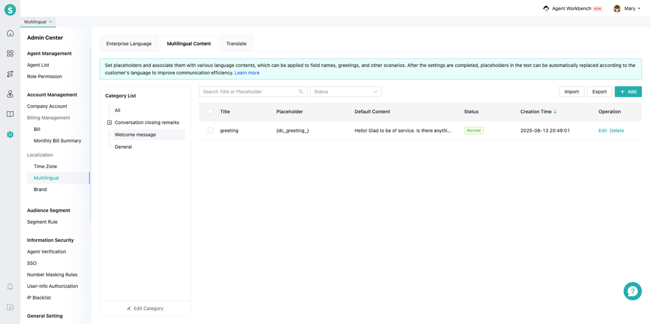Open the four-squares apps grid icon
This screenshot has width=650, height=324.
pos(10,53)
